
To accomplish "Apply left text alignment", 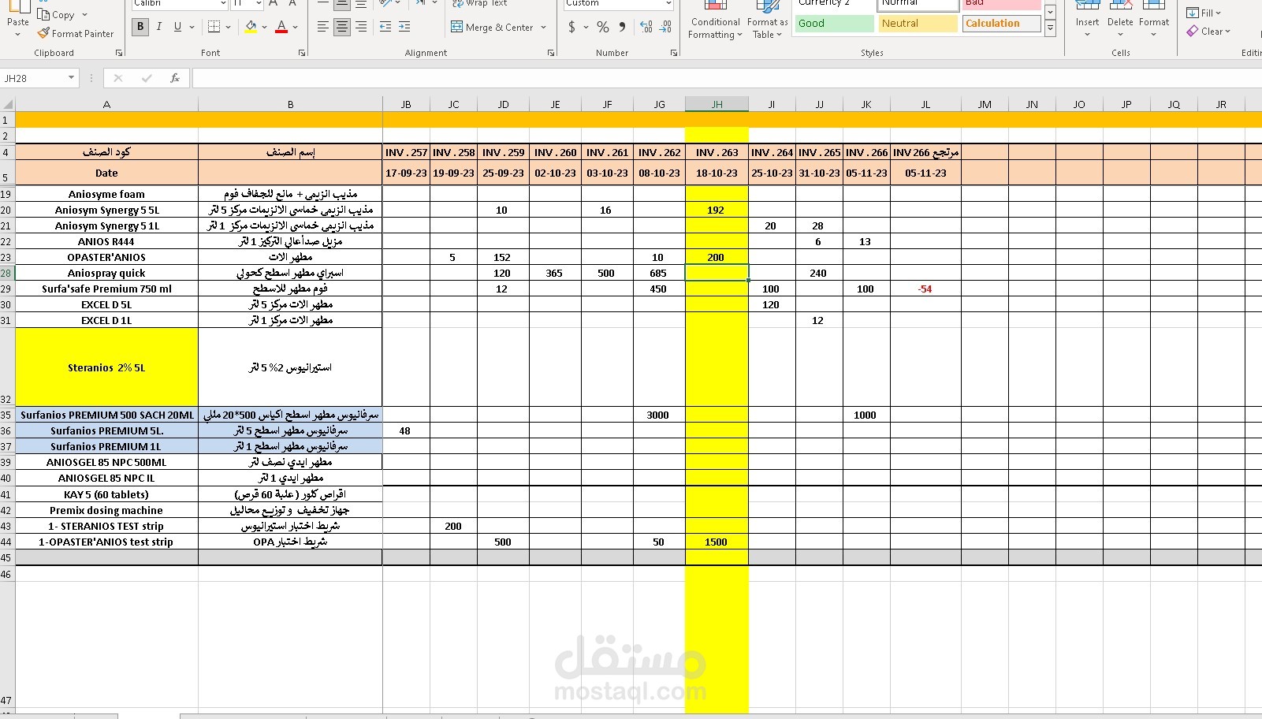I will click(x=323, y=27).
